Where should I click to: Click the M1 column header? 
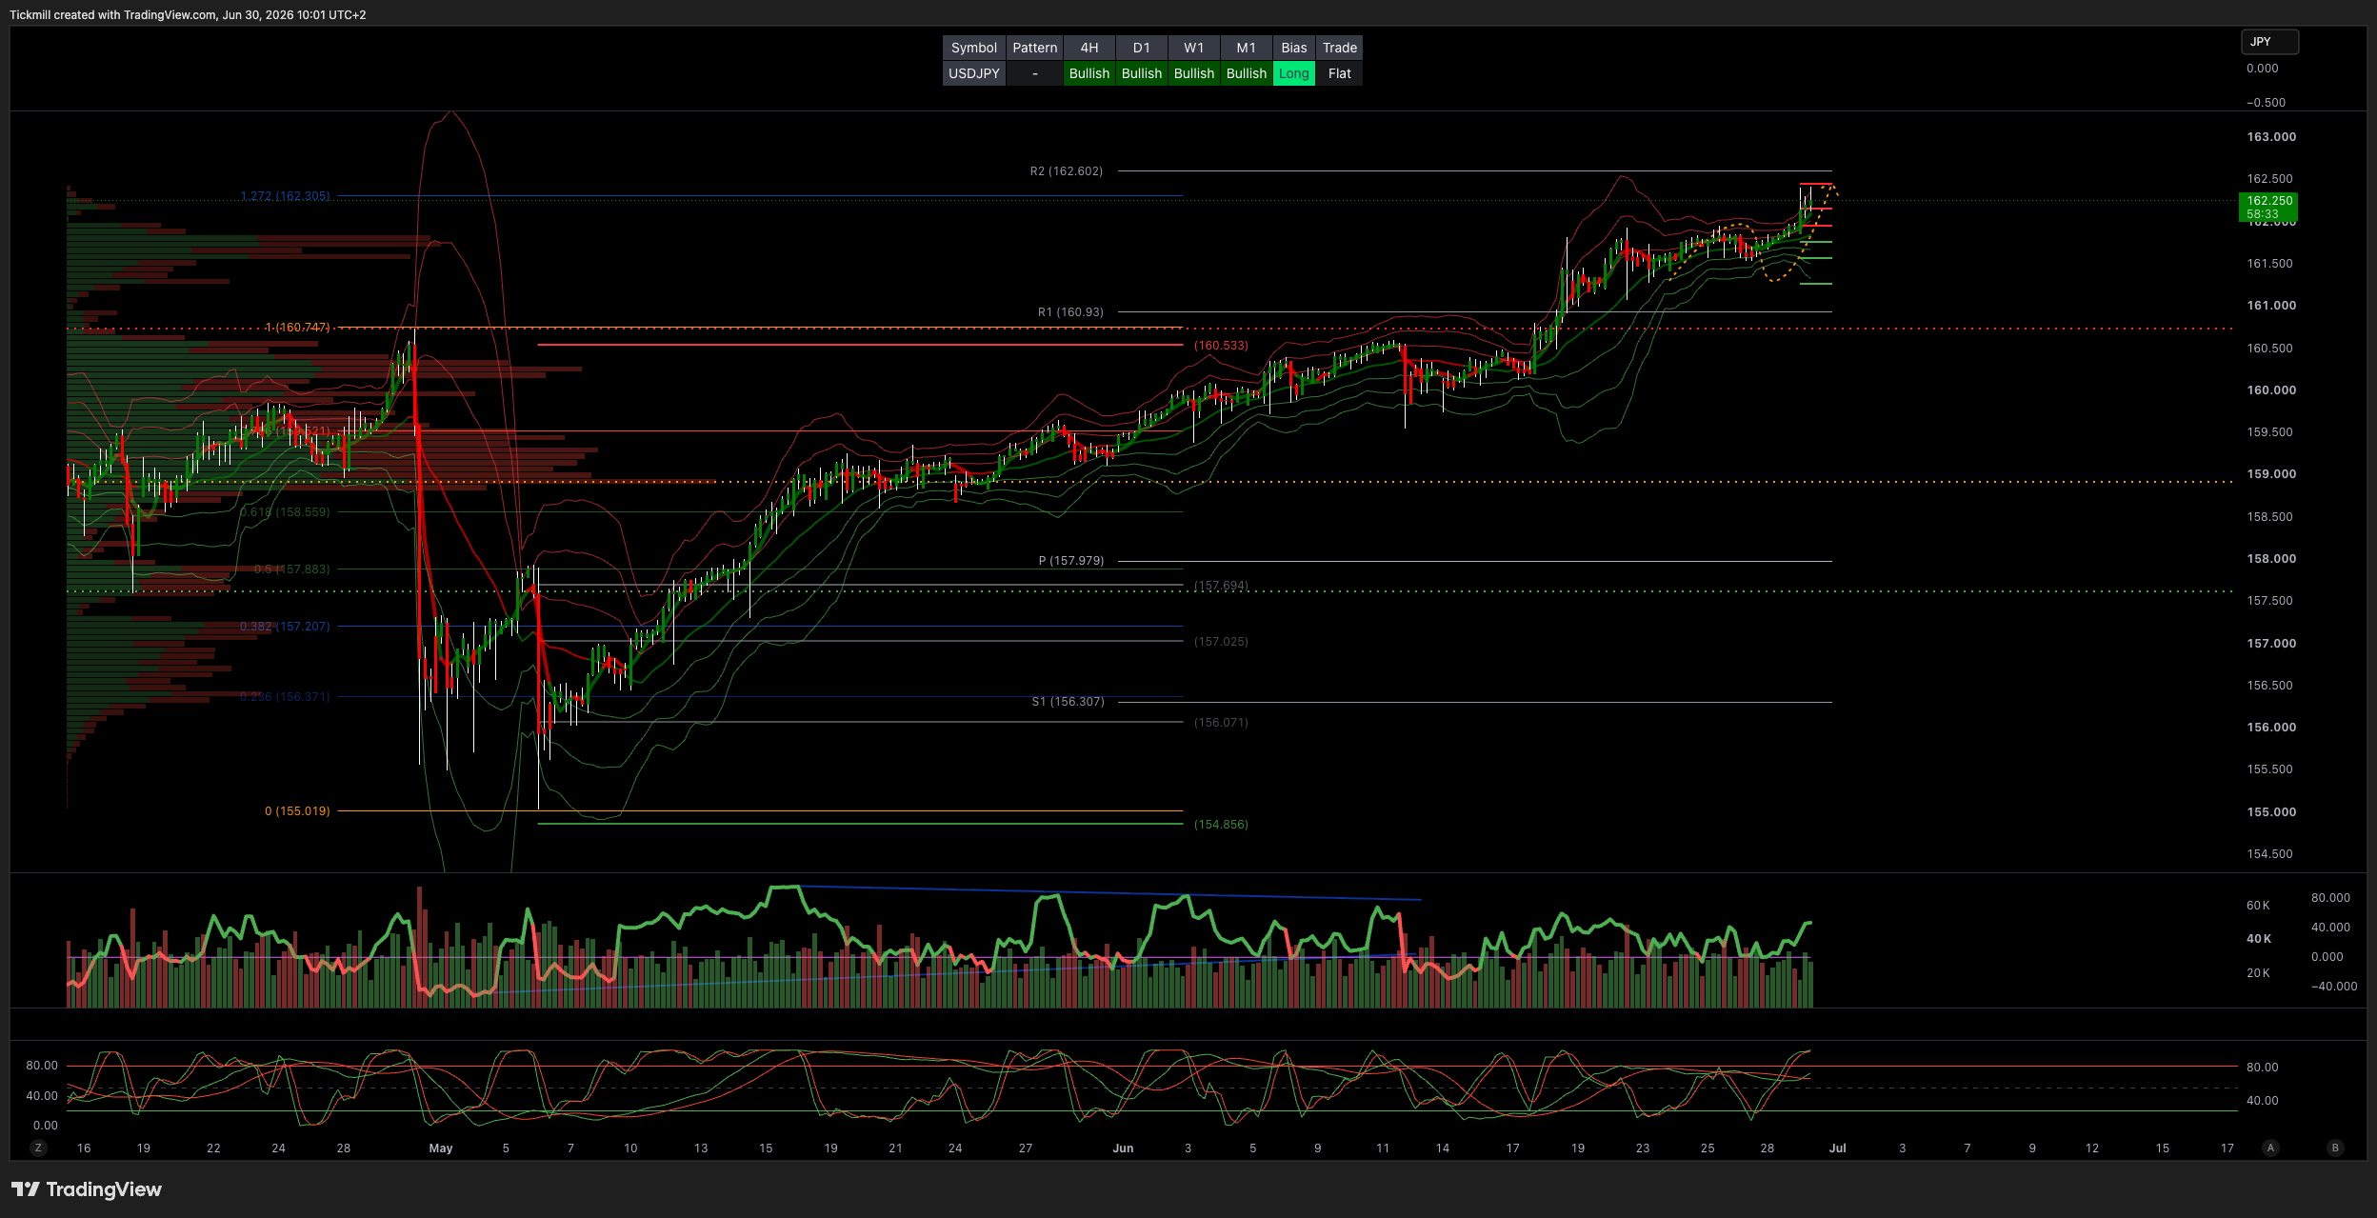(1247, 48)
